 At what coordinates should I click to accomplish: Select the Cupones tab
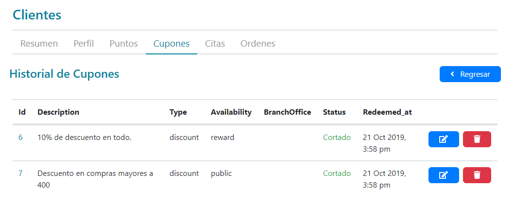coord(171,44)
